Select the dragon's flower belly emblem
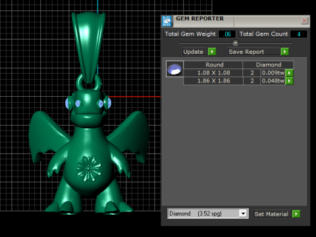316x237 pixels. [x=89, y=169]
